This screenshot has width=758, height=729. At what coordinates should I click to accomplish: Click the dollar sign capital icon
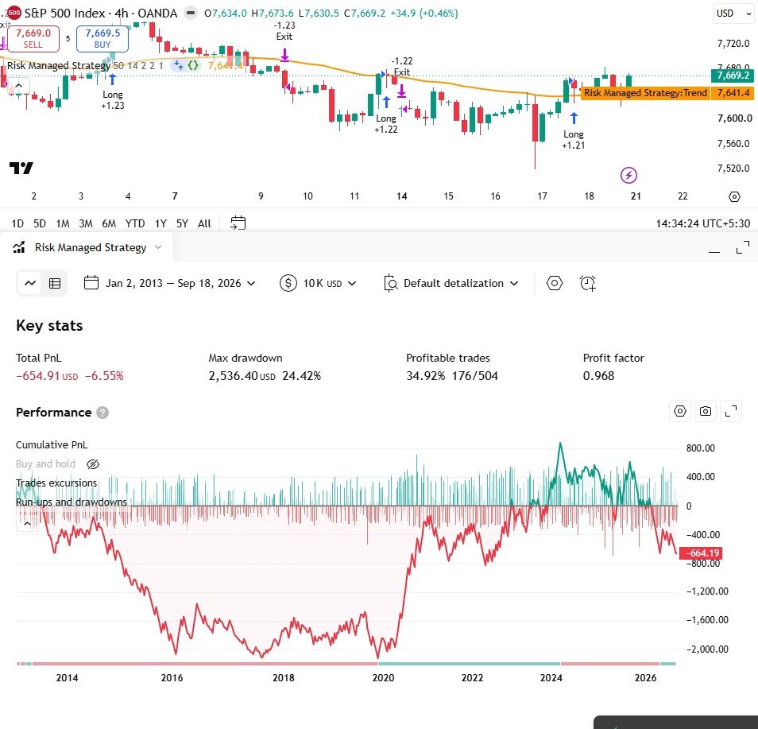(288, 283)
